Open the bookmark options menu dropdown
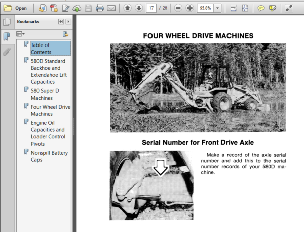The width and height of the screenshot is (304, 232). pyautogui.click(x=20, y=34)
